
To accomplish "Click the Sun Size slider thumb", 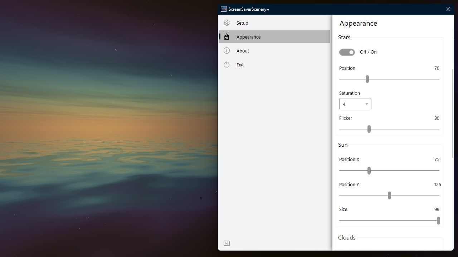I will click(438, 221).
